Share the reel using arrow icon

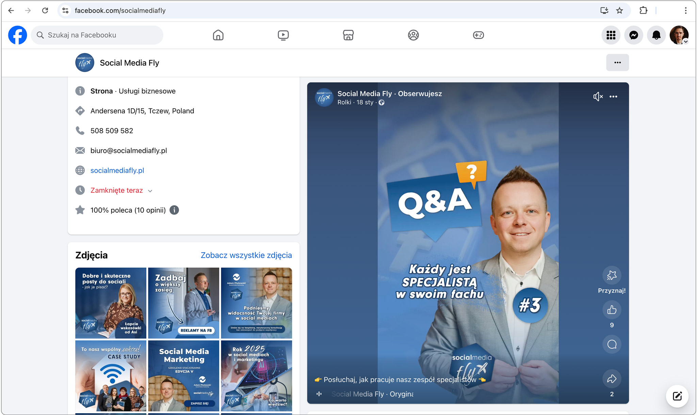tap(612, 379)
